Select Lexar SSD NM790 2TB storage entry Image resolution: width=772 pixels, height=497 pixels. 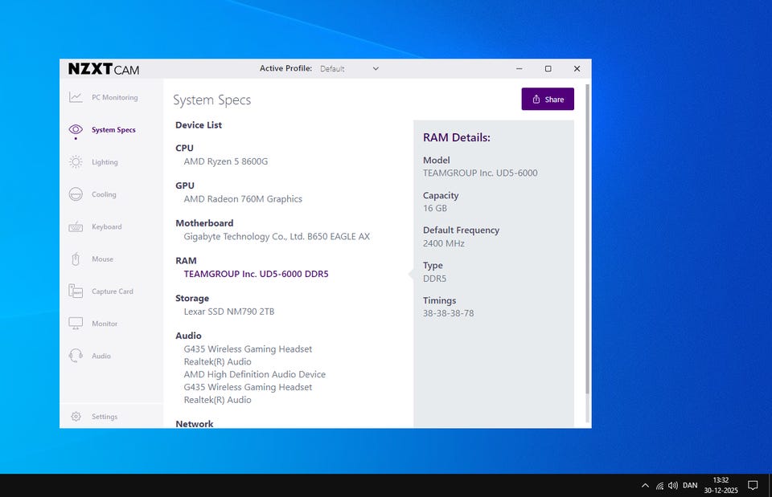pos(229,312)
